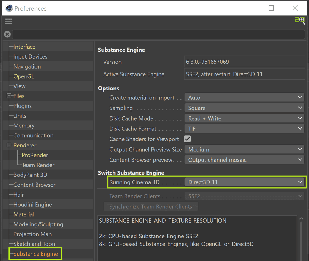
Task: Disable Cache Shaders for Viewport
Action: (187, 139)
